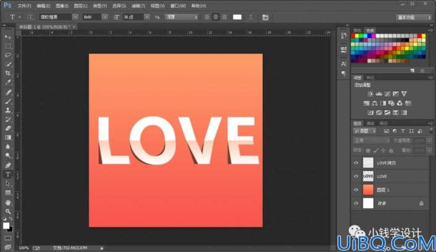This screenshot has width=436, height=252.
Task: Select the Rectangular Marquee tool
Action: (8, 46)
